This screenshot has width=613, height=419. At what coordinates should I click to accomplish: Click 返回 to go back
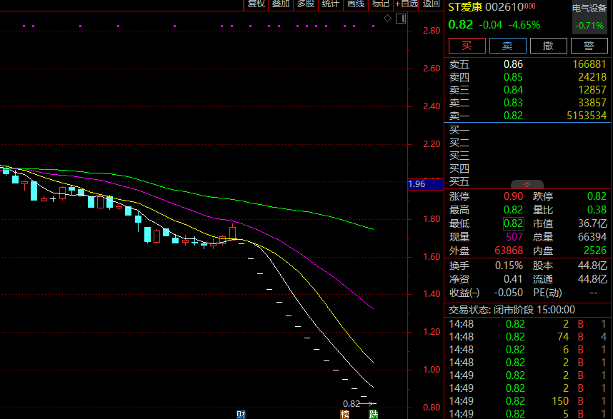tap(432, 4)
